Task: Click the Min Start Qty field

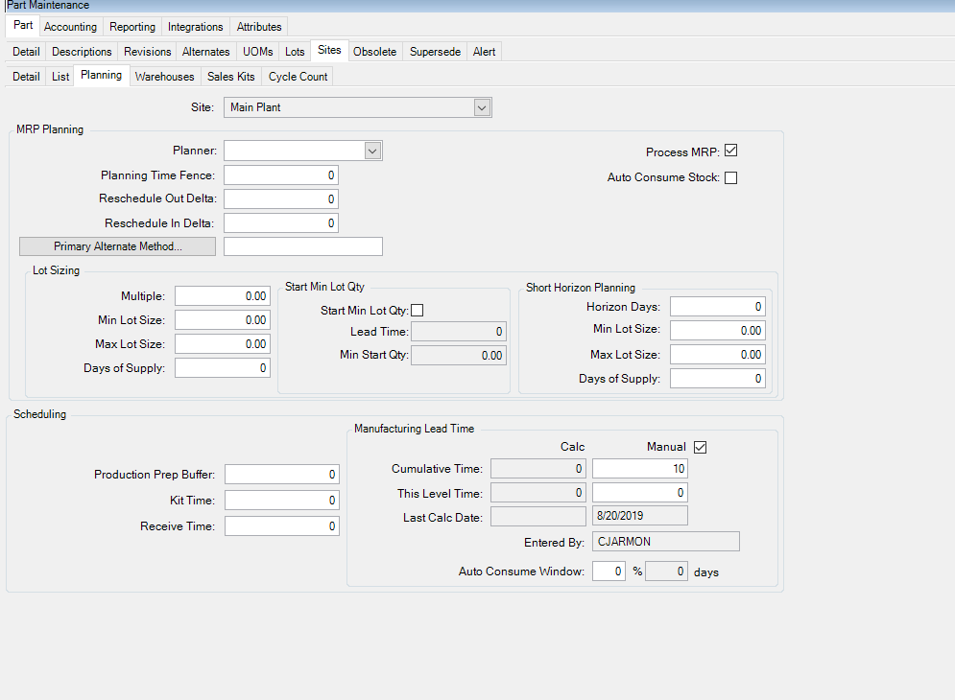Action: (x=459, y=356)
